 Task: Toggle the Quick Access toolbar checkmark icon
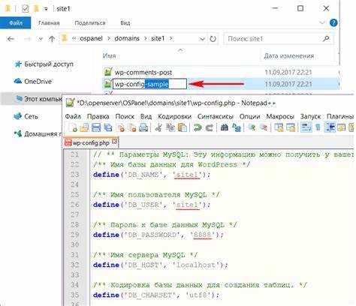[x=26, y=9]
